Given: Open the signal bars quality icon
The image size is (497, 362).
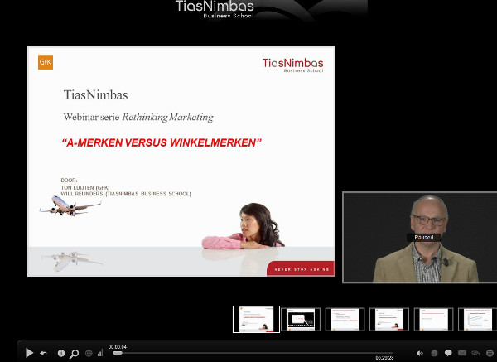Looking at the screenshot, I should tap(100, 353).
